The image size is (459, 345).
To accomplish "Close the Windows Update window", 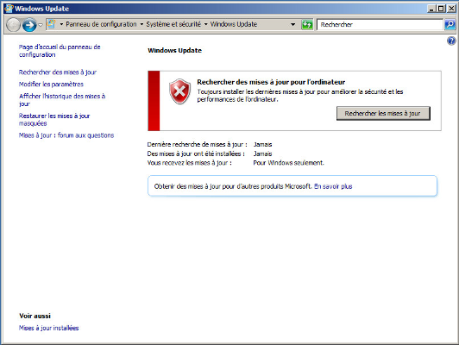I will (451, 9).
